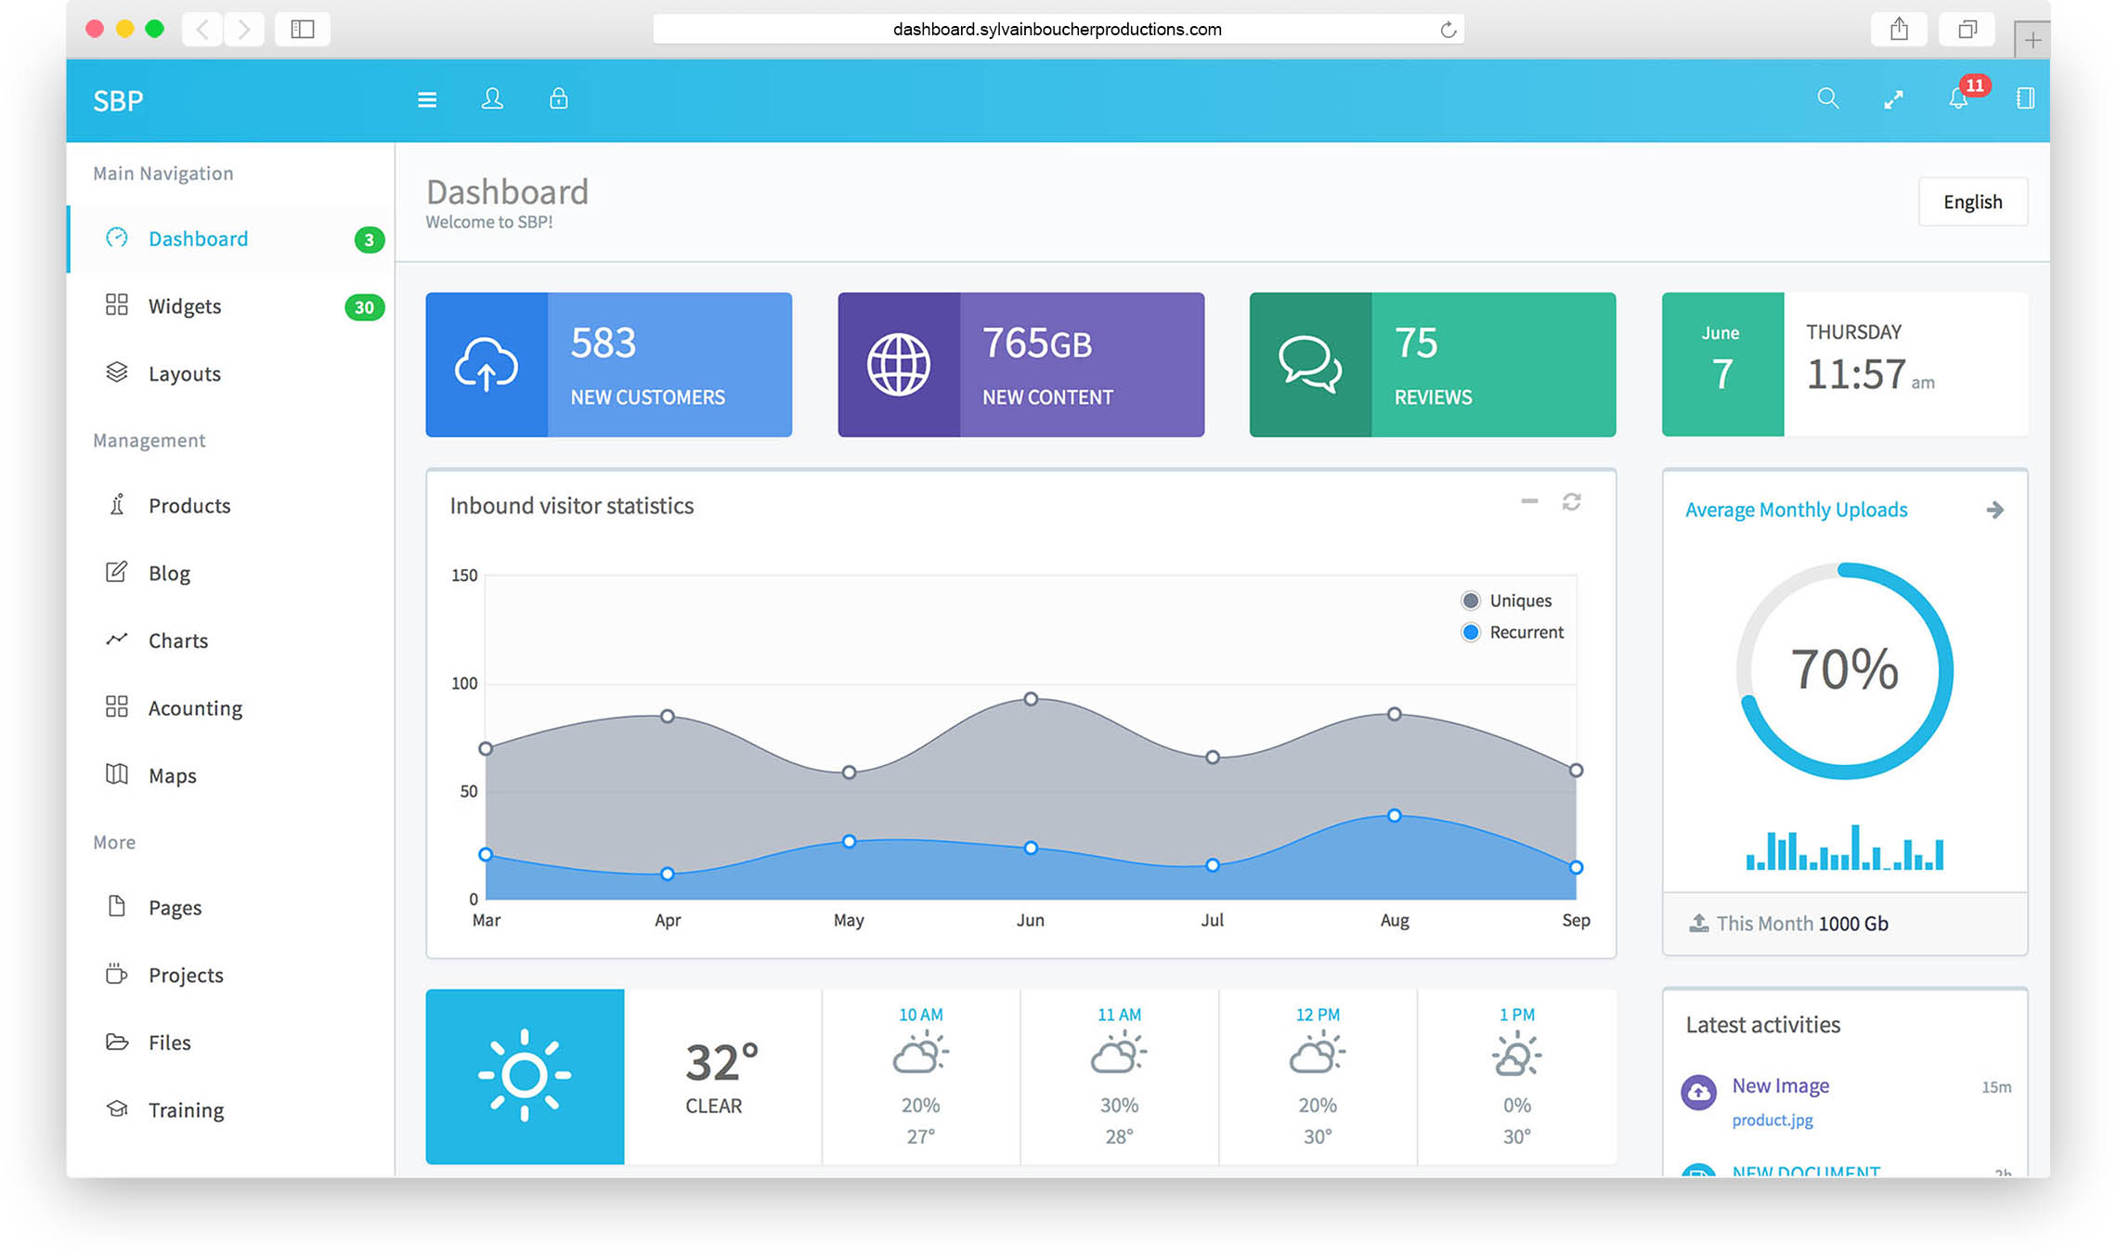Viewport: 2117px width, 1257px height.
Task: Click the 70% circular upload progress ring
Action: [x=1844, y=670]
